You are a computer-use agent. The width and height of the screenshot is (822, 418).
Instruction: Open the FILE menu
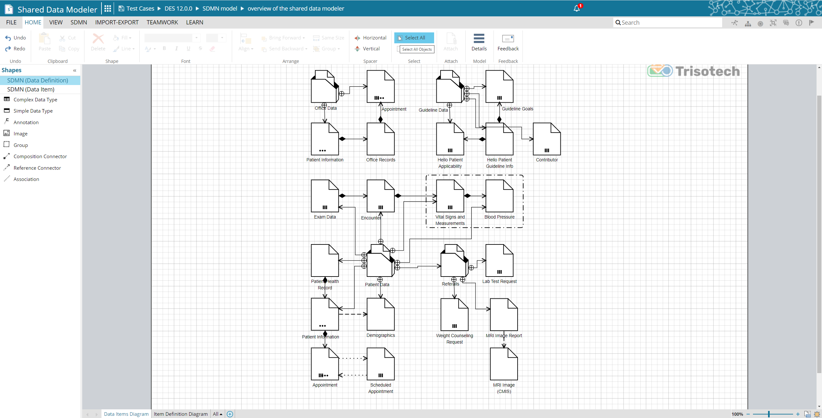[x=11, y=22]
